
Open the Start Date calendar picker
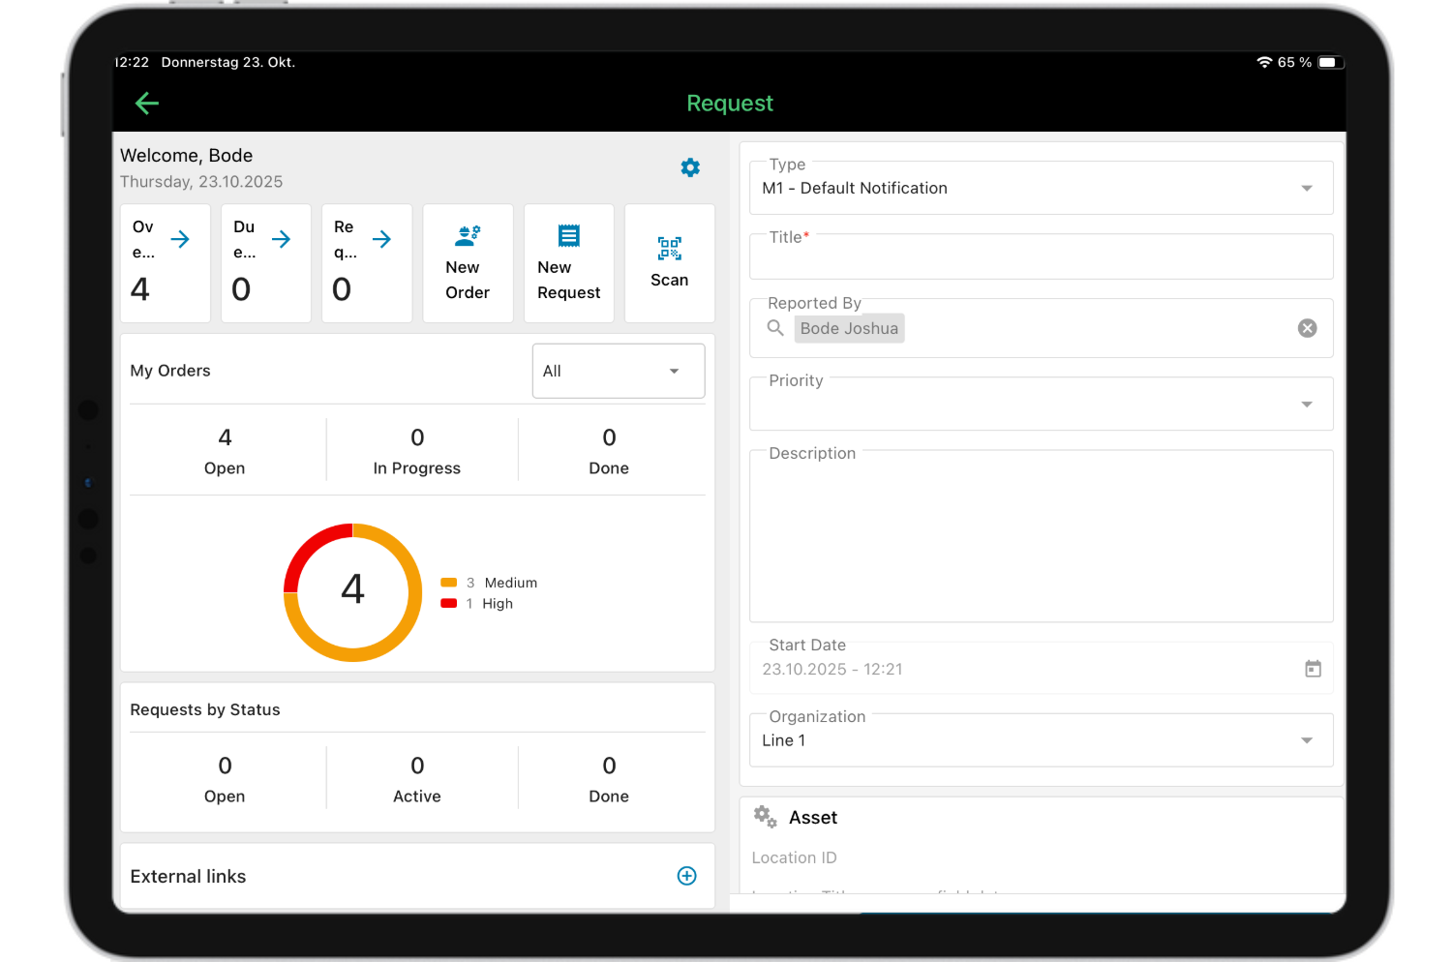[x=1313, y=669]
